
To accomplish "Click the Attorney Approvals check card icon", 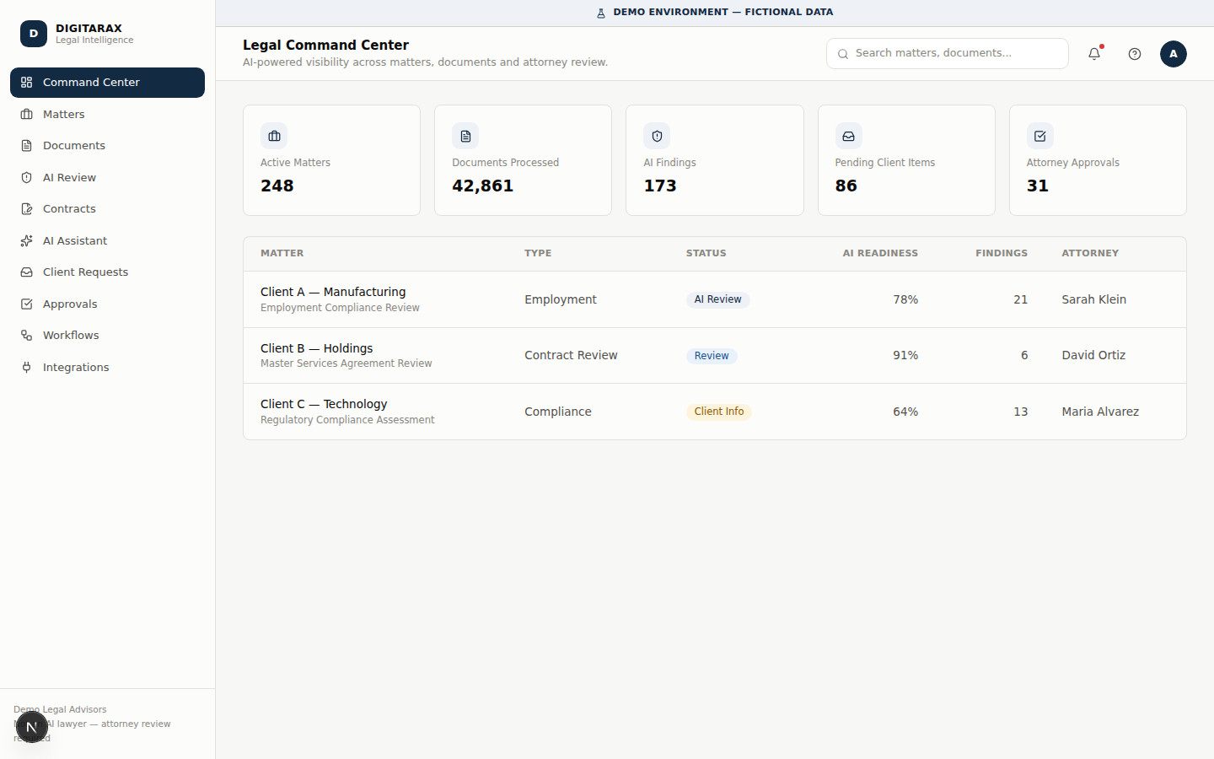I will point(1040,136).
